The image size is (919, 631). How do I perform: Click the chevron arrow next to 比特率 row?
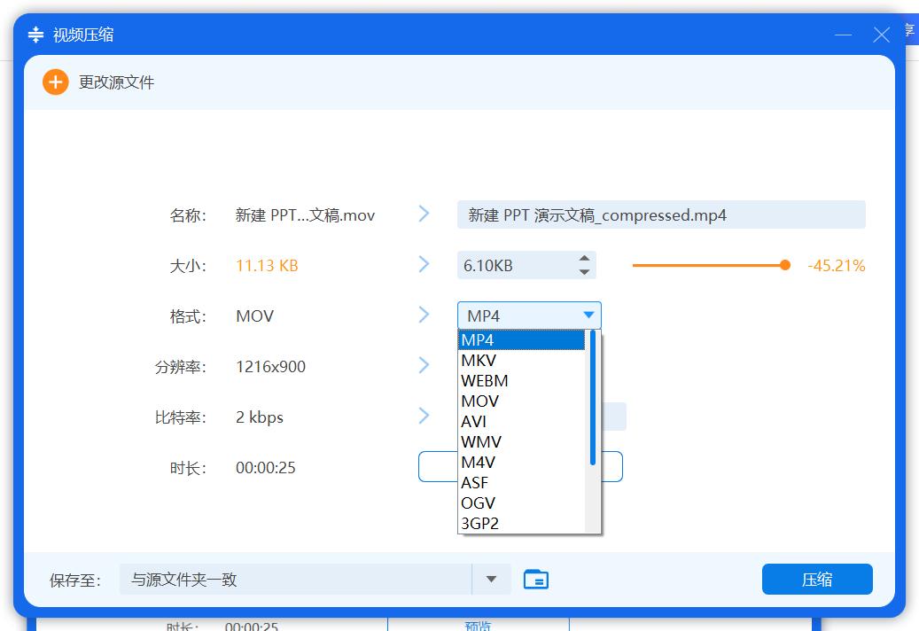pos(424,416)
